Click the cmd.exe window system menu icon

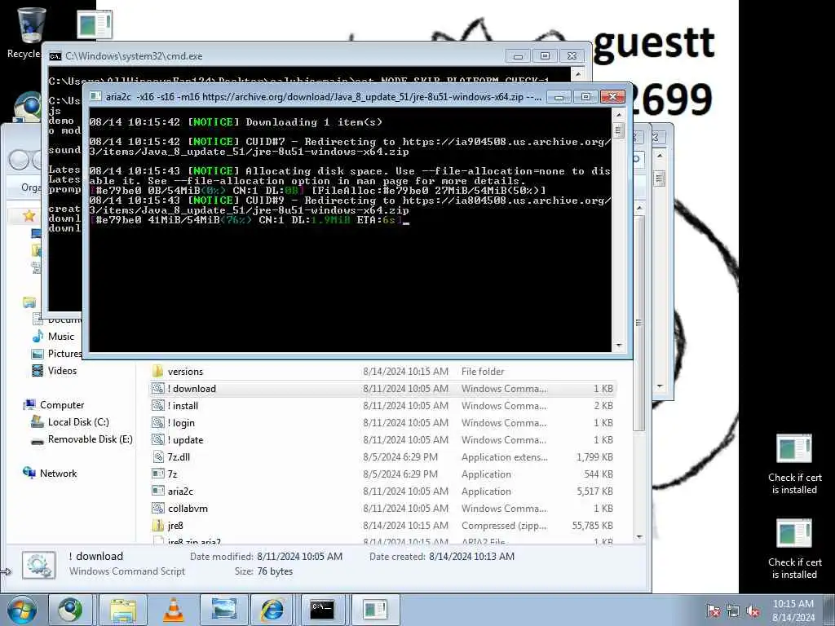coord(55,56)
